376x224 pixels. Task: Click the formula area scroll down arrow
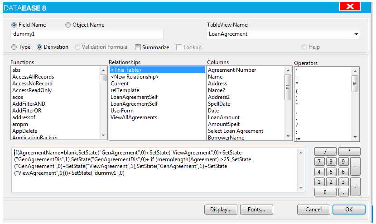pos(301,188)
